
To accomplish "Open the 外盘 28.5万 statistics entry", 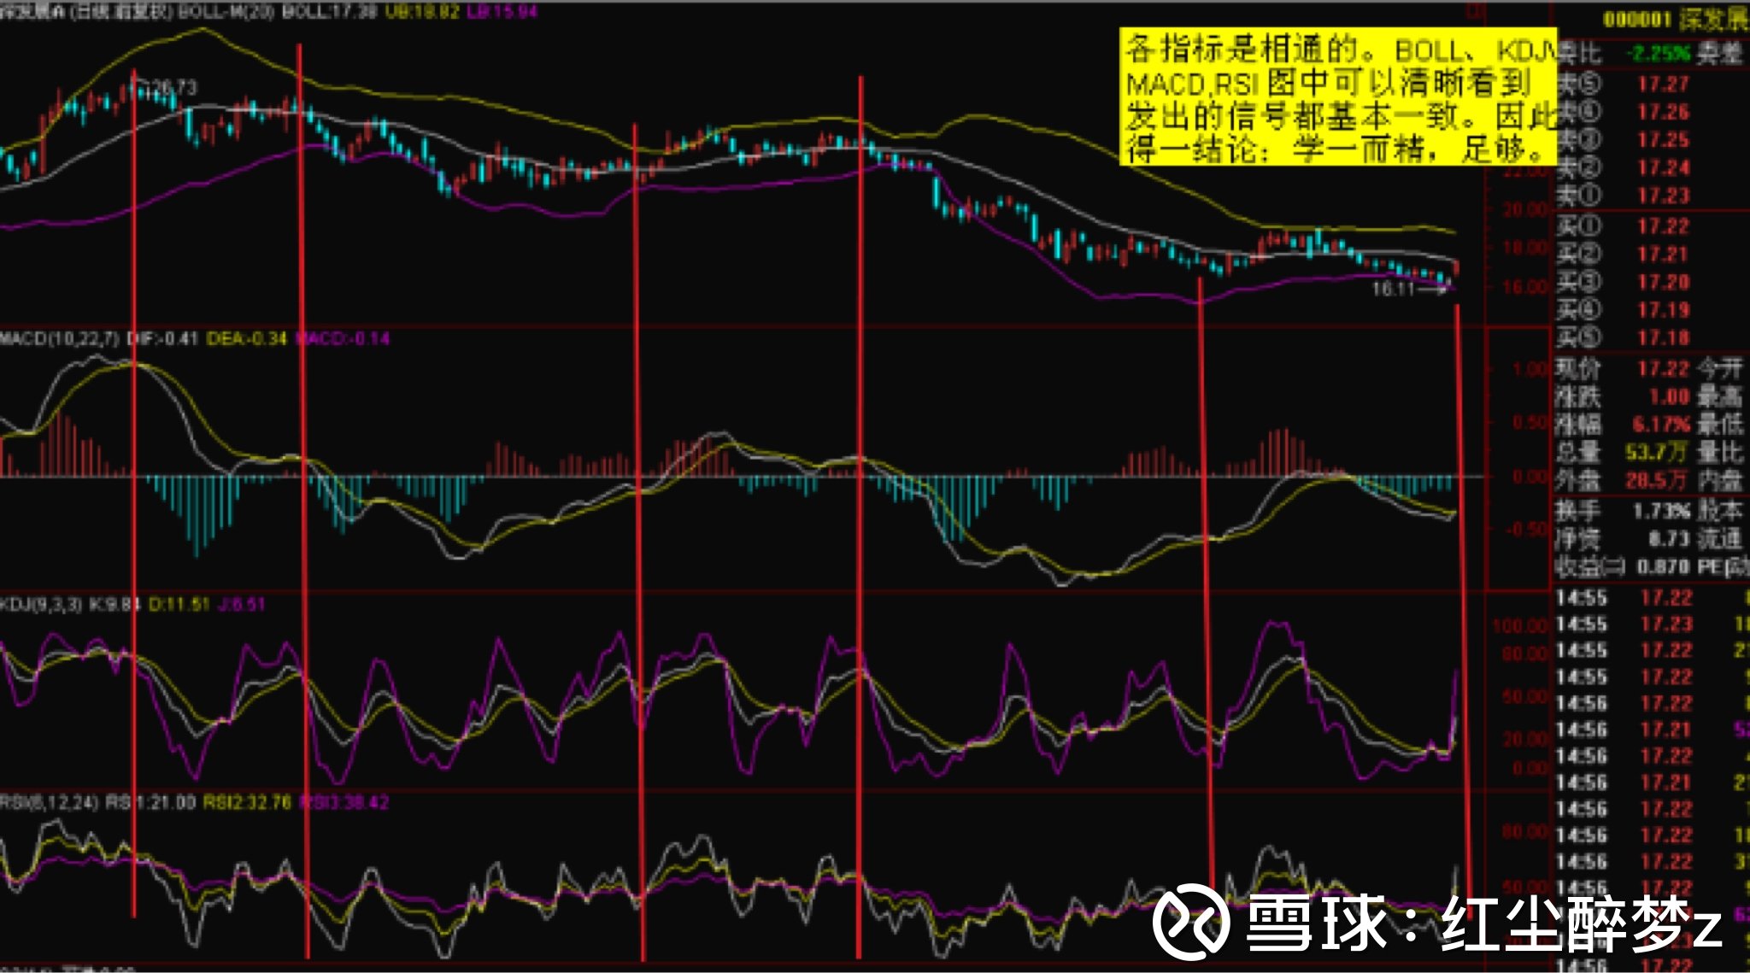I will [1658, 480].
